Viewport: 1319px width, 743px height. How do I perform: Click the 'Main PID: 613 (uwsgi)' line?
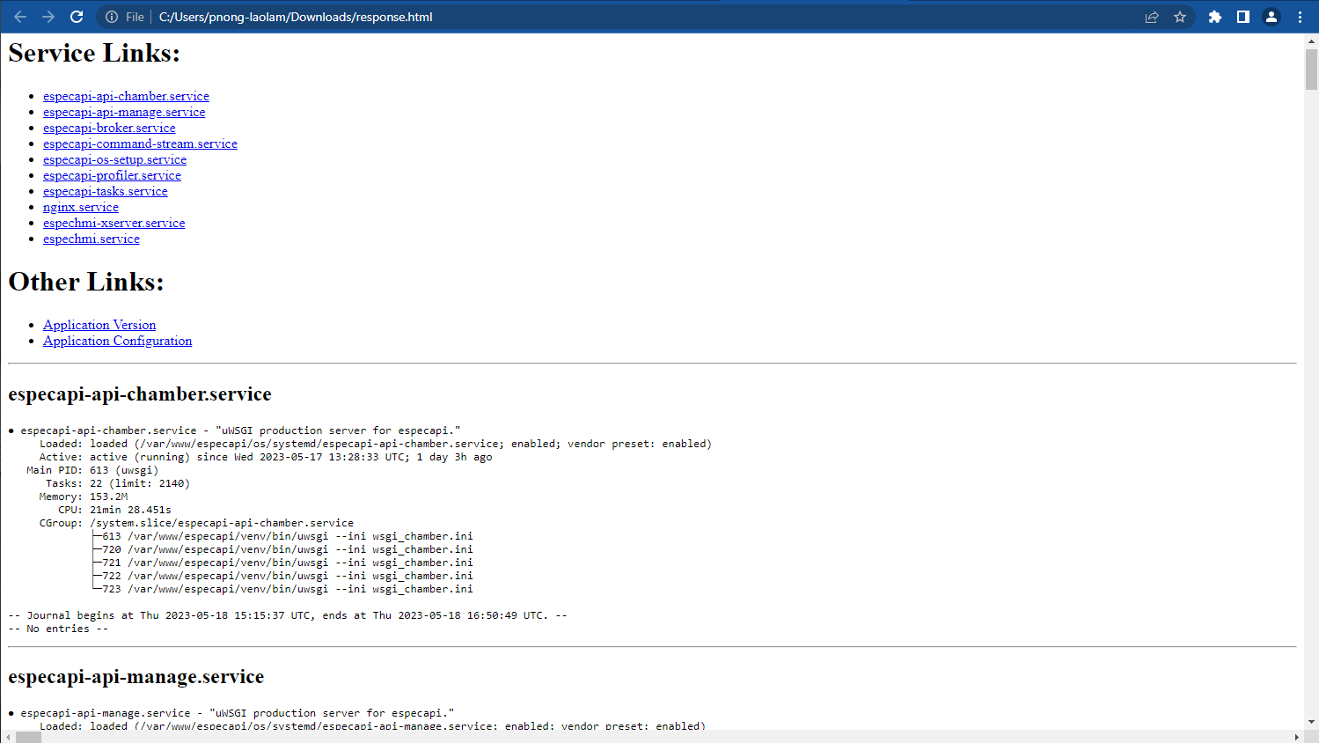pos(92,470)
